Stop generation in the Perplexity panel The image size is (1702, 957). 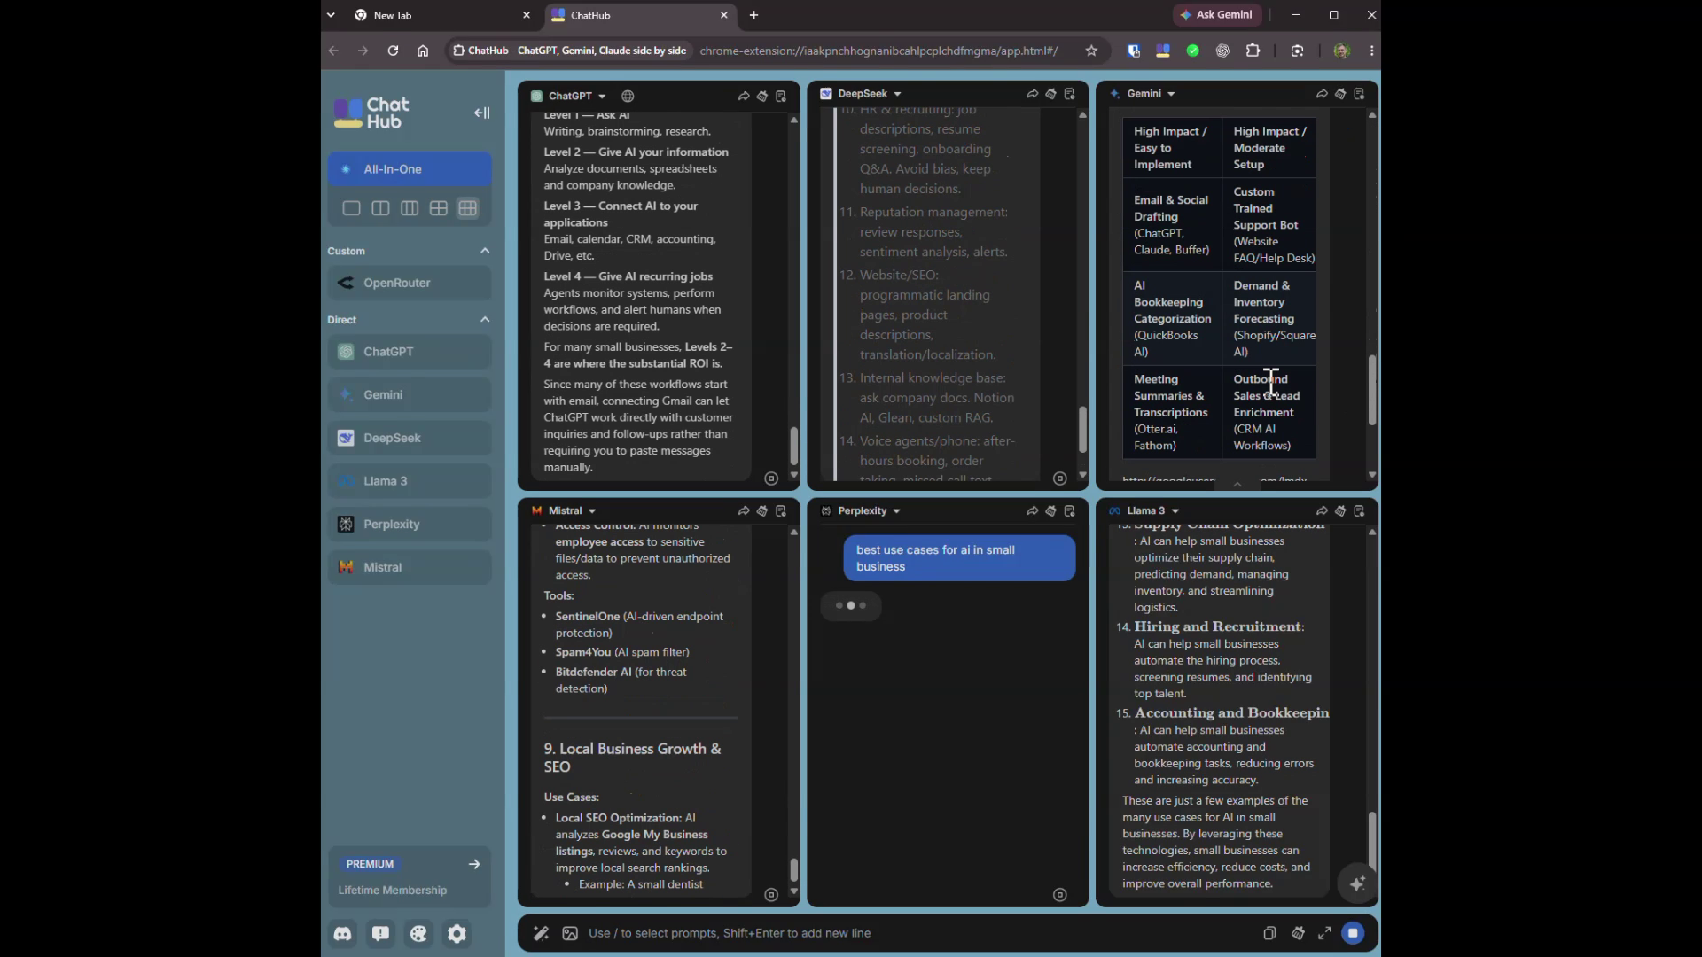point(1060,895)
